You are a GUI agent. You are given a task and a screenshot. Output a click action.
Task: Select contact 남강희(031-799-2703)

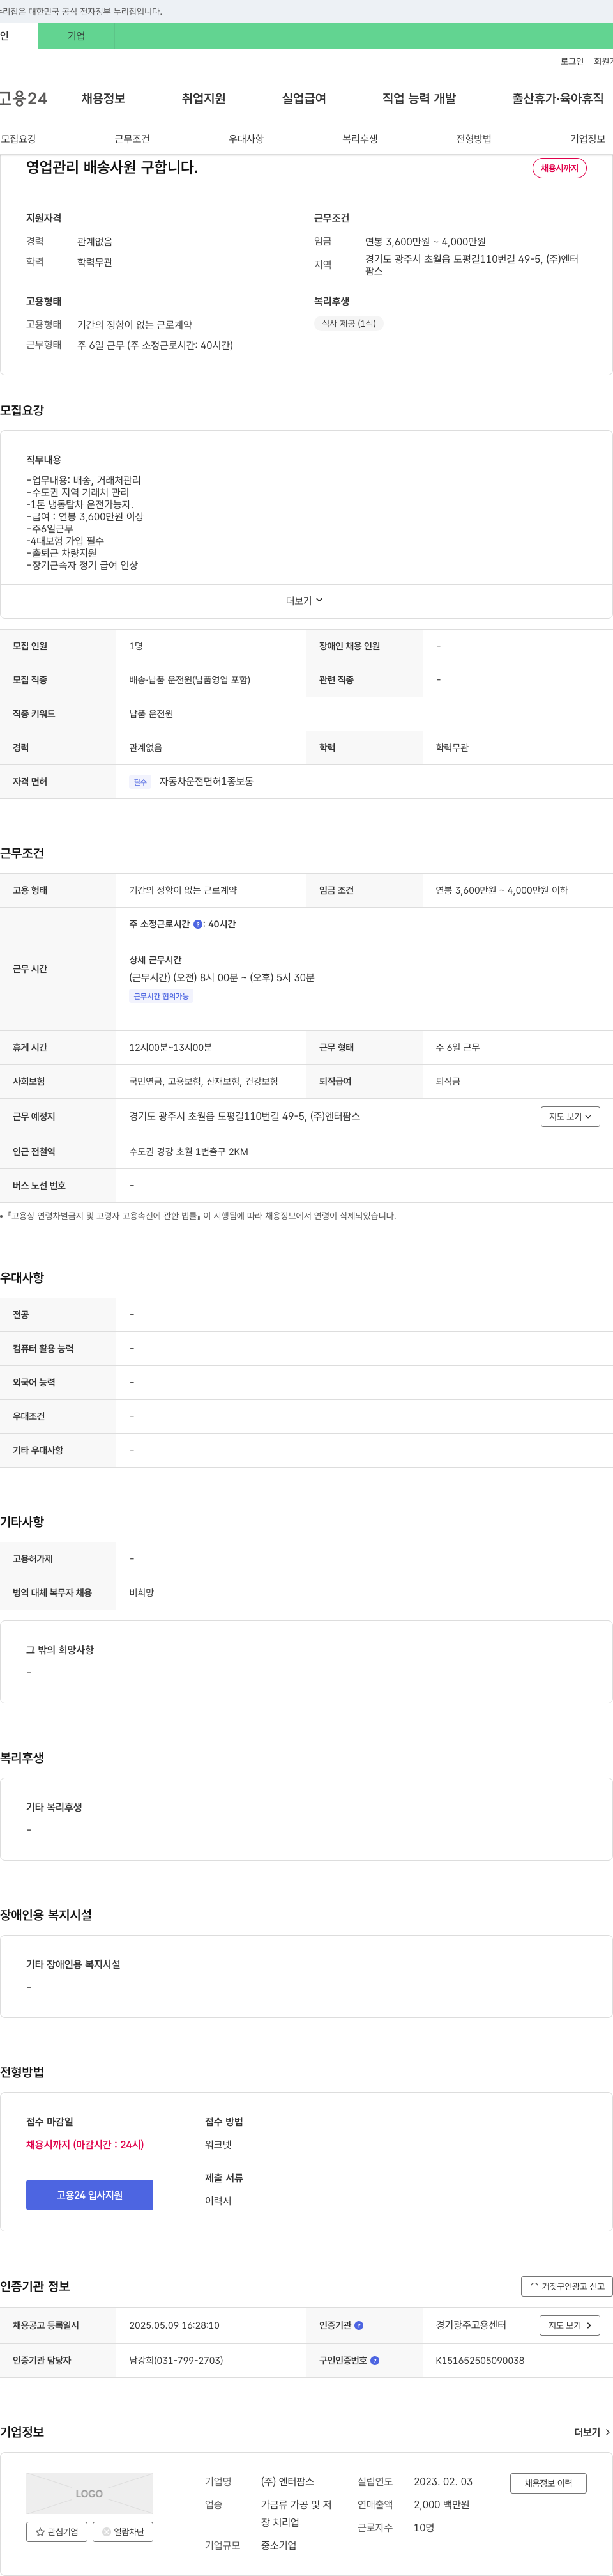176,2360
